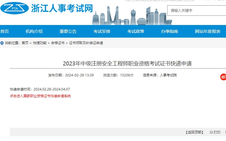
Task: Click the Weibo share icon
Action: 223,77
